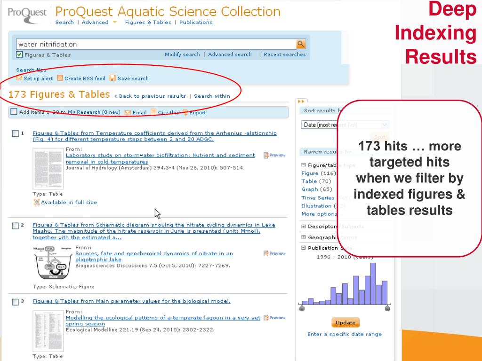
Task: Select the checkbox for result 1
Action: click(15, 133)
